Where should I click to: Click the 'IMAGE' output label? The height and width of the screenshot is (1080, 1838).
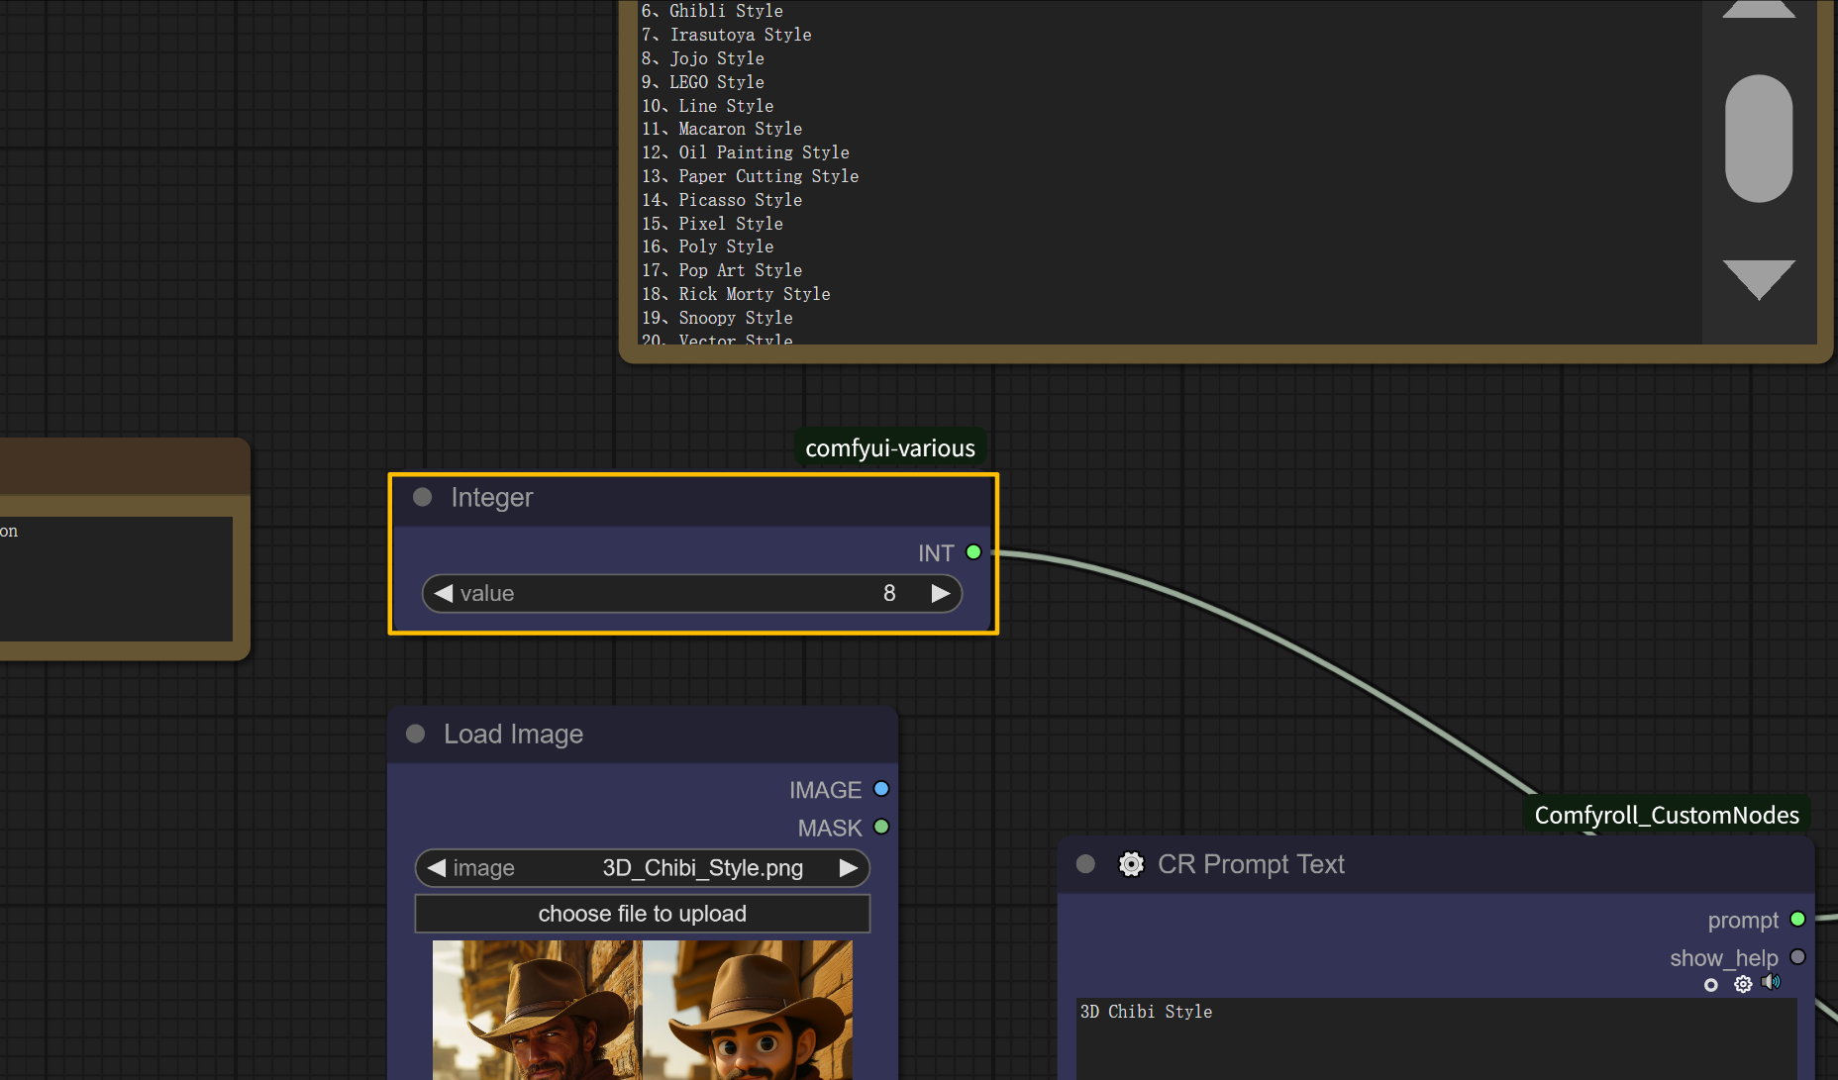(x=825, y=790)
